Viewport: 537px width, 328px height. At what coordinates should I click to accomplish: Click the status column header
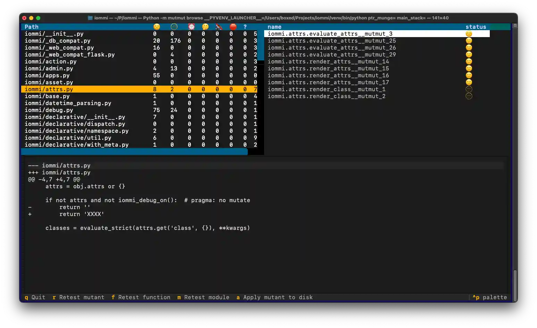pyautogui.click(x=476, y=27)
